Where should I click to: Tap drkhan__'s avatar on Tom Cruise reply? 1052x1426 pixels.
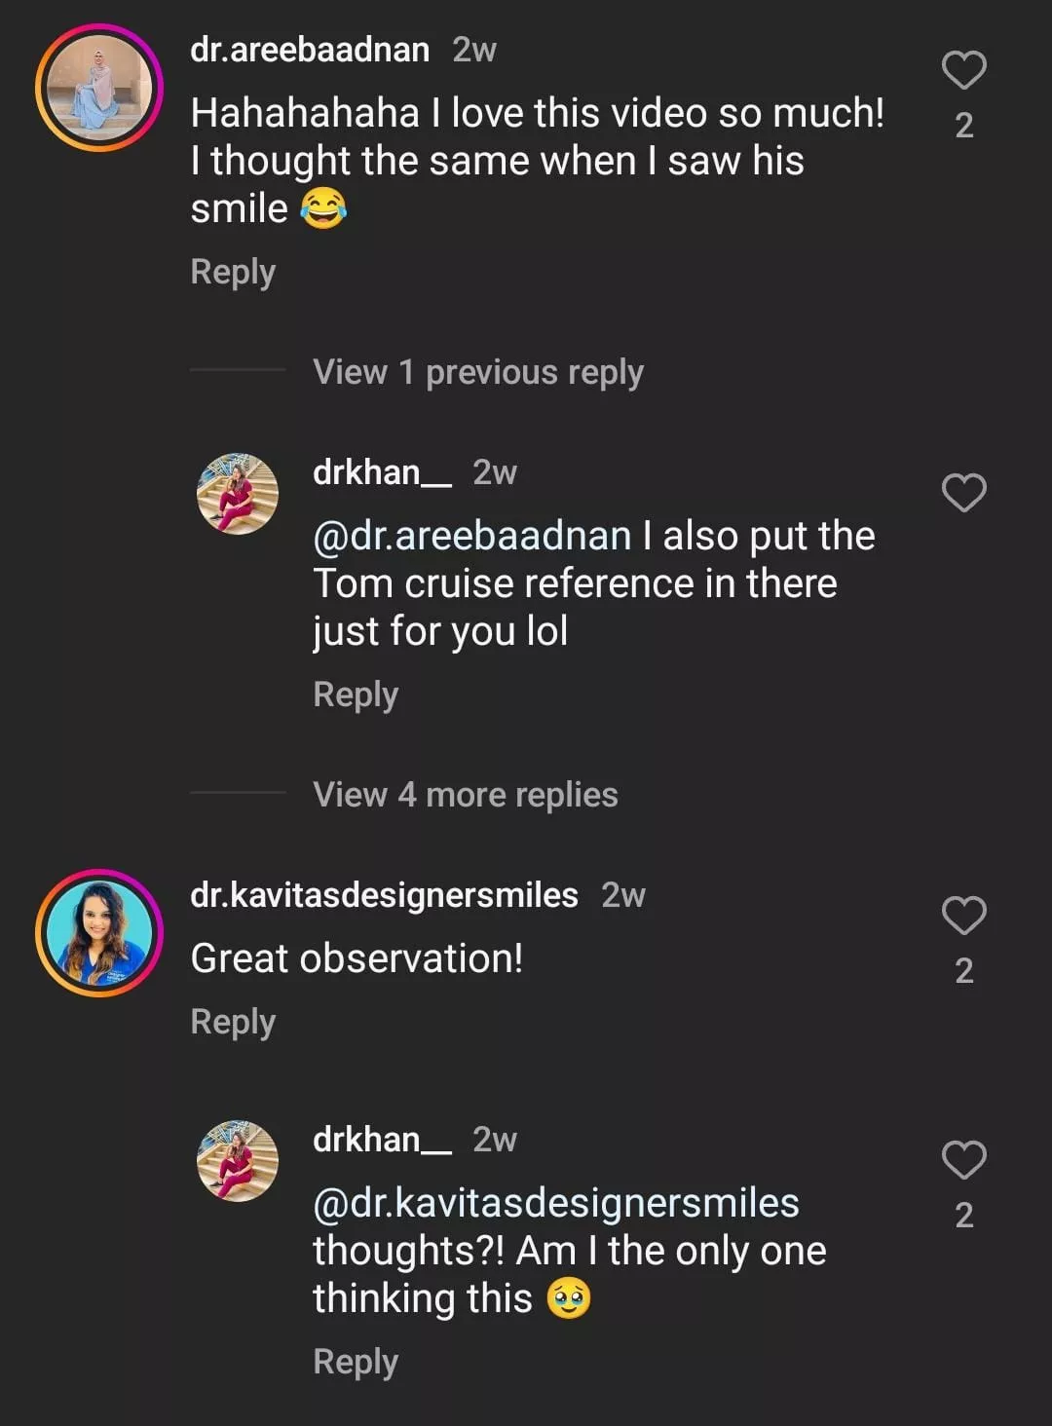pos(238,494)
